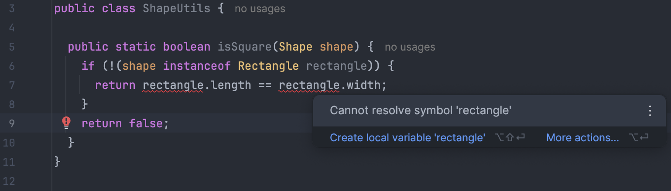Click line number 7 in the gutter

point(11,85)
